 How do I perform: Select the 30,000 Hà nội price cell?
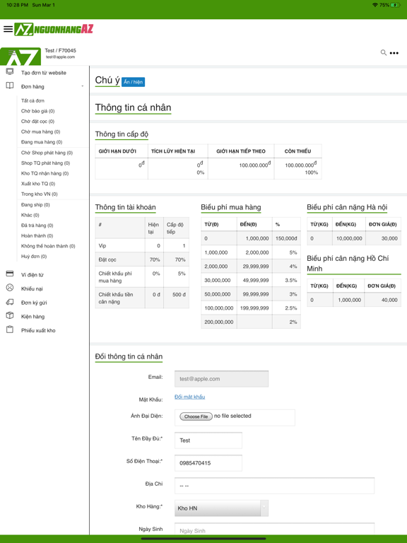pos(383,238)
